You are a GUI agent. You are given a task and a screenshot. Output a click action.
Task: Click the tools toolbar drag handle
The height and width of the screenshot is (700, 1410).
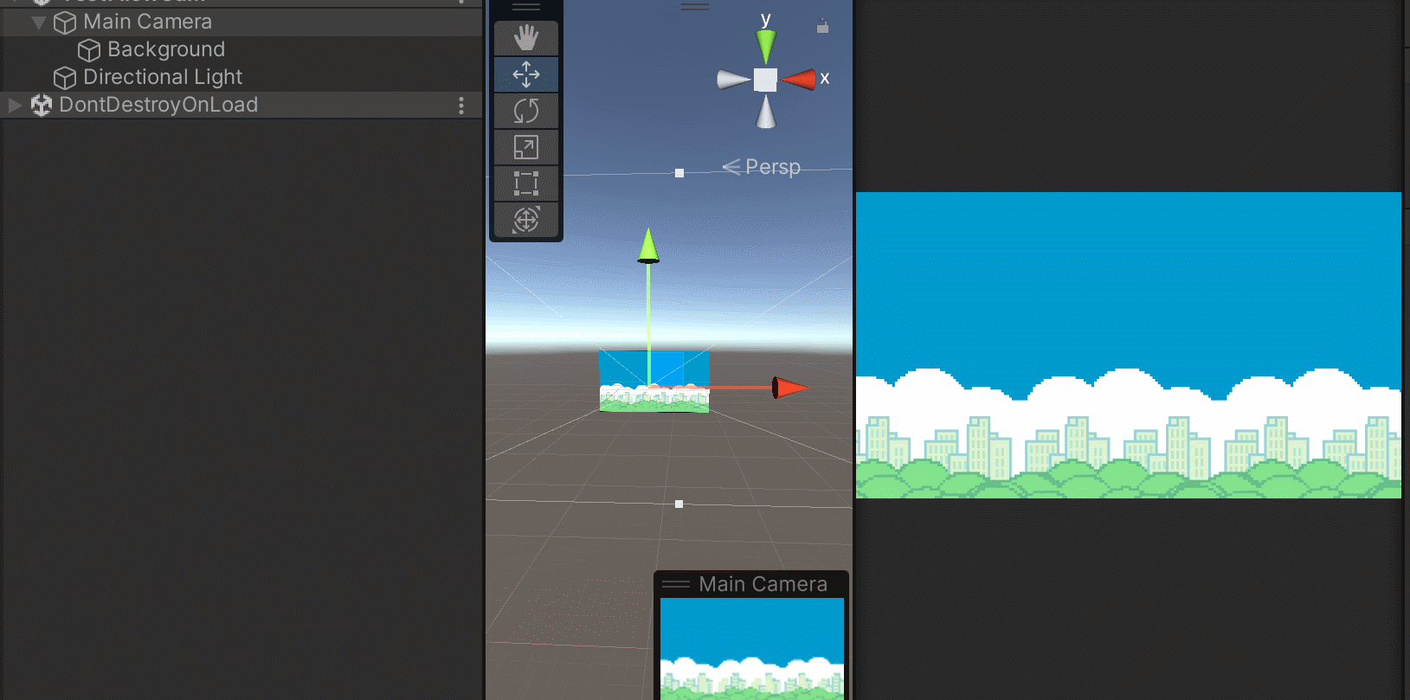coord(526,7)
